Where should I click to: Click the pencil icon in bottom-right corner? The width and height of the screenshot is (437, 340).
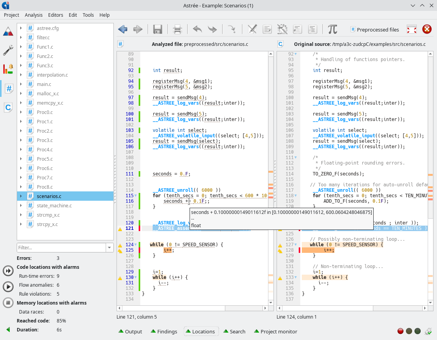click(428, 331)
